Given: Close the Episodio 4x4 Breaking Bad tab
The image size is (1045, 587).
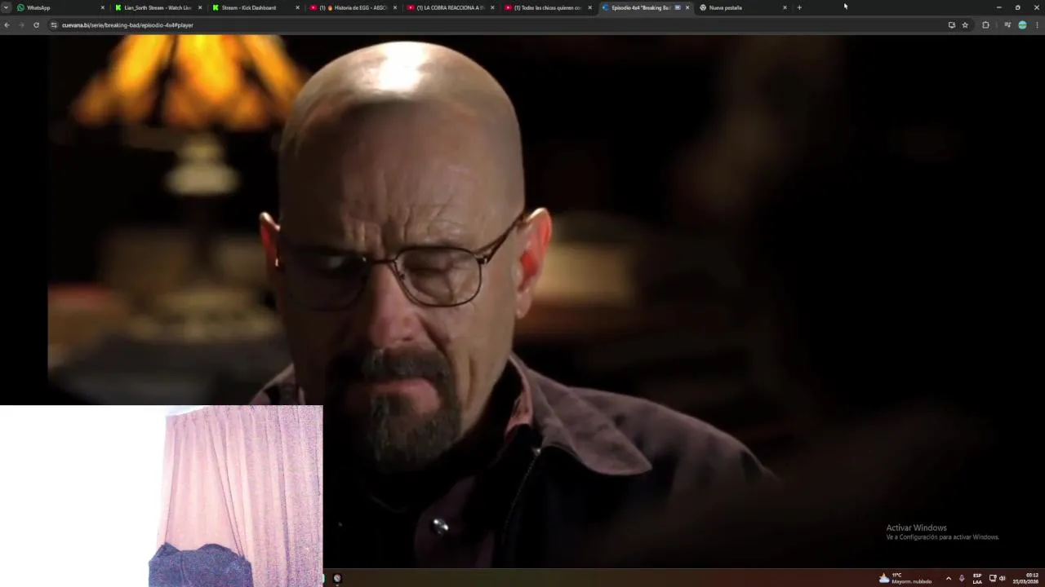Looking at the screenshot, I should coord(687,7).
